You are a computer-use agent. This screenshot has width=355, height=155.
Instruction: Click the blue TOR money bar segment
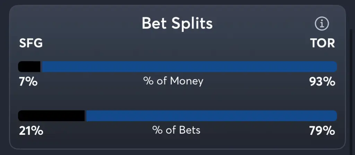[190, 67]
